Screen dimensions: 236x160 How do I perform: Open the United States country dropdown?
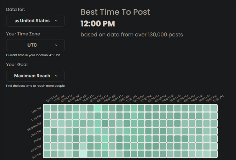click(35, 21)
